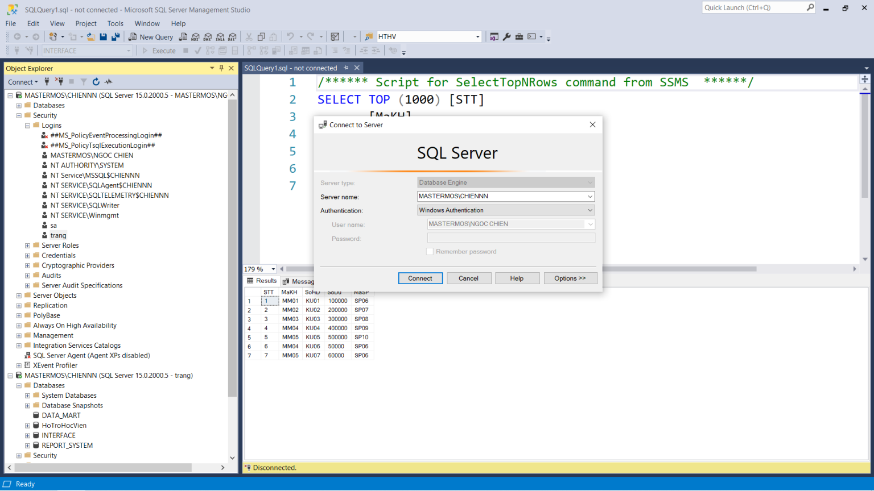874x491 pixels.
Task: Refresh the Object Explorer tree
Action: click(x=96, y=82)
